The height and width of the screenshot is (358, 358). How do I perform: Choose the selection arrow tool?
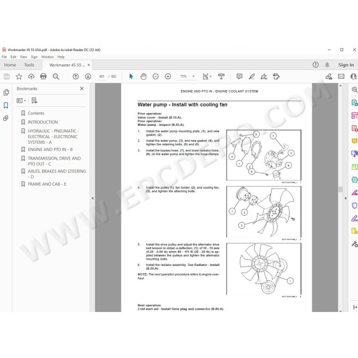pos(131,77)
